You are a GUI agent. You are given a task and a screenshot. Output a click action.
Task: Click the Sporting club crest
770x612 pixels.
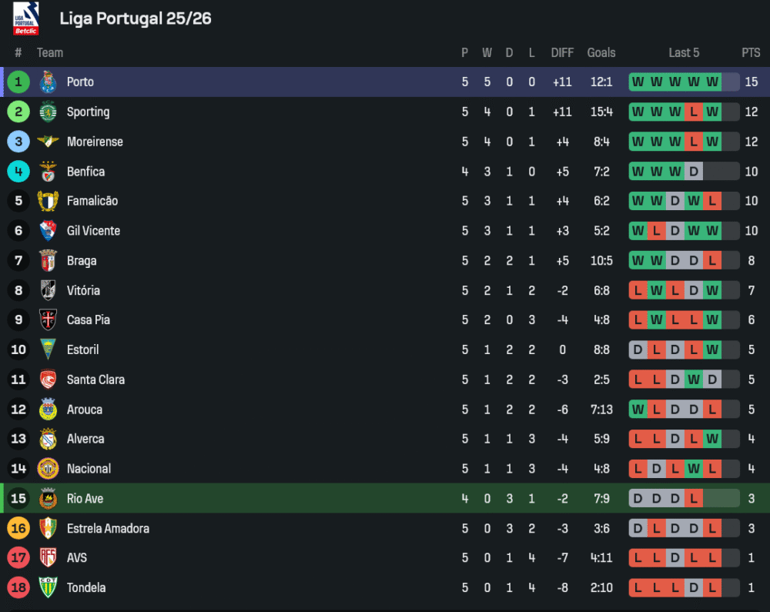click(48, 112)
